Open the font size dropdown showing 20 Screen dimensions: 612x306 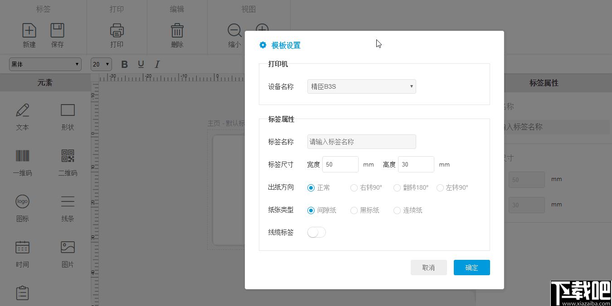coord(101,64)
